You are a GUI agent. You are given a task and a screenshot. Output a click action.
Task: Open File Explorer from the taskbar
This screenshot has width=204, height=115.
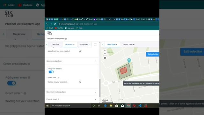coord(111,106)
